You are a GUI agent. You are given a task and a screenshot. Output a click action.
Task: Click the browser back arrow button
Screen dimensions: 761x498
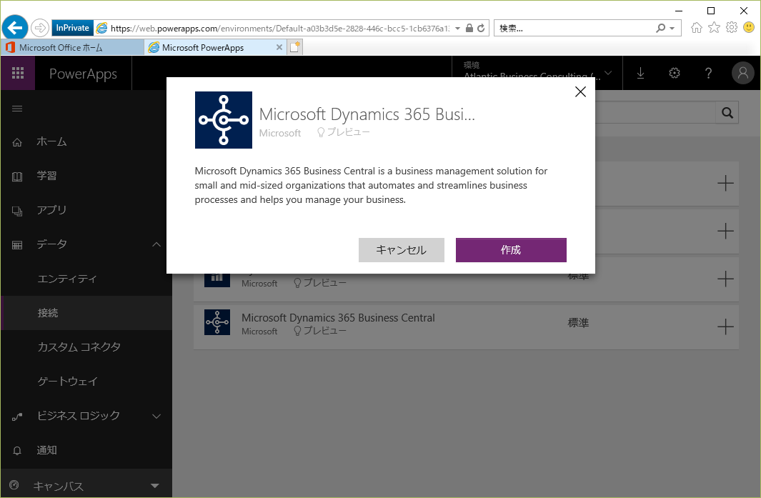click(x=15, y=28)
